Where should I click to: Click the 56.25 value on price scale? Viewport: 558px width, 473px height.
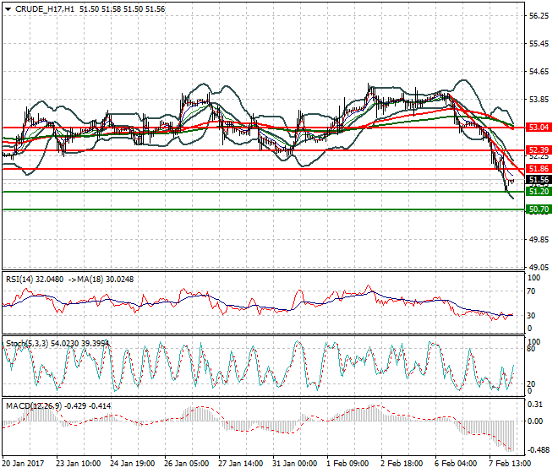tap(539, 16)
